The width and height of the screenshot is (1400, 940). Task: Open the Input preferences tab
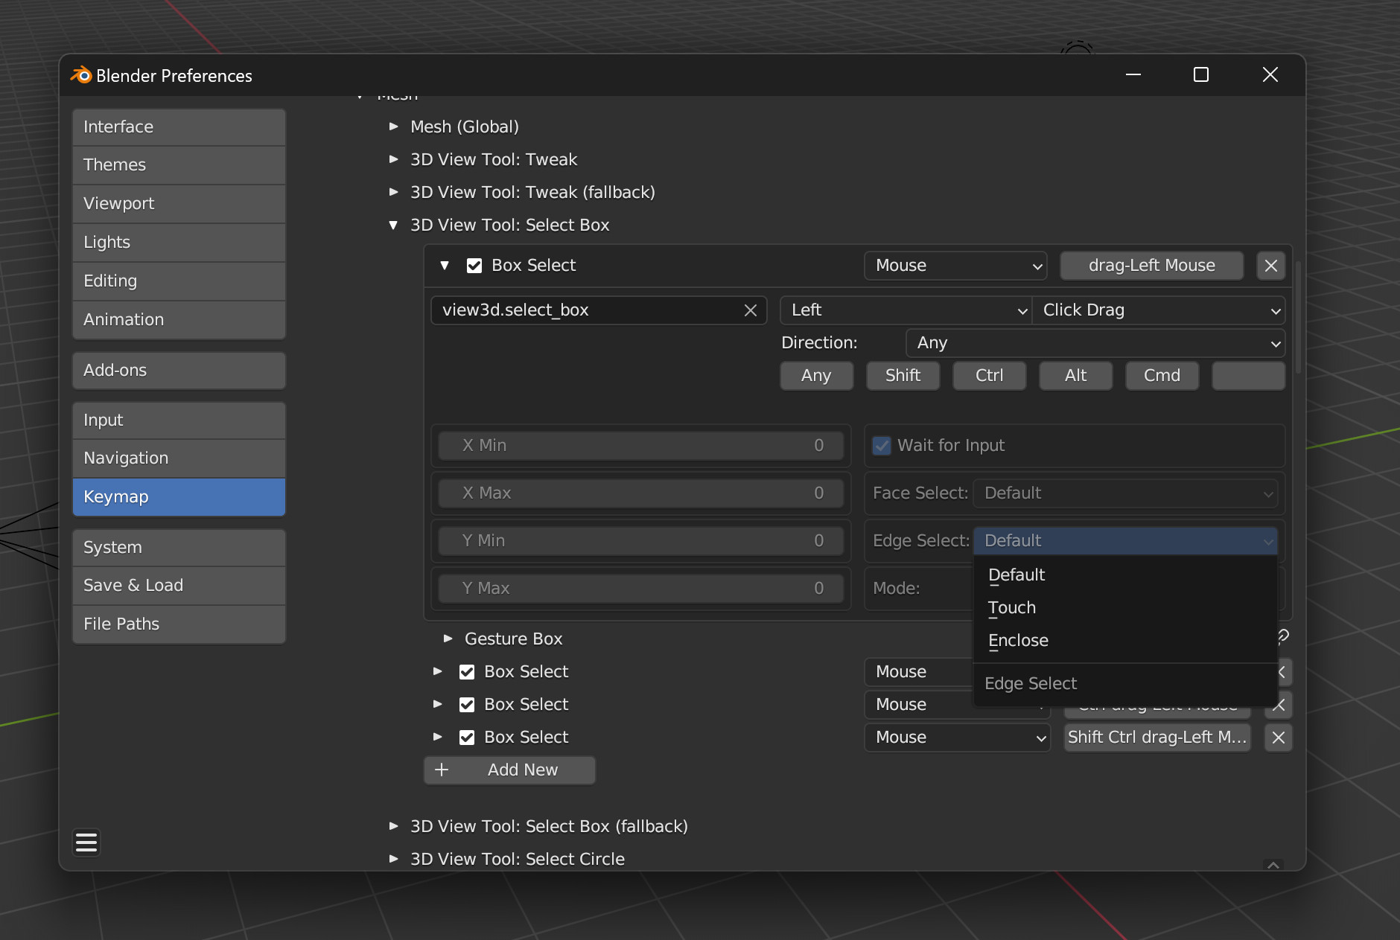click(x=179, y=421)
